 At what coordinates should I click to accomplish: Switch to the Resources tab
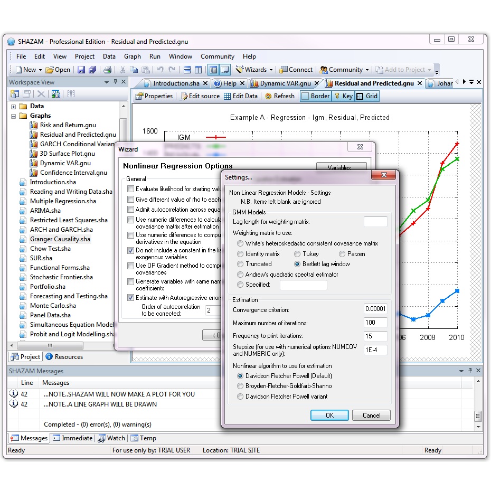(64, 357)
